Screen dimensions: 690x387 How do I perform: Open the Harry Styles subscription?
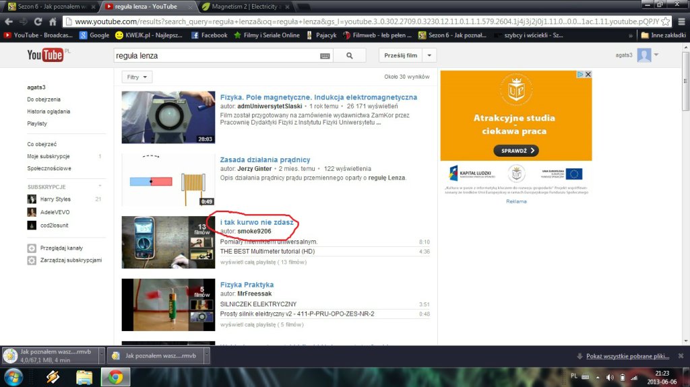[x=55, y=199]
